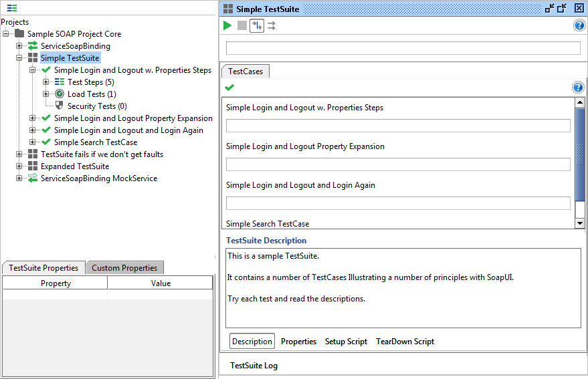
Task: Click Security Tests shield icon
Action: (x=60, y=106)
